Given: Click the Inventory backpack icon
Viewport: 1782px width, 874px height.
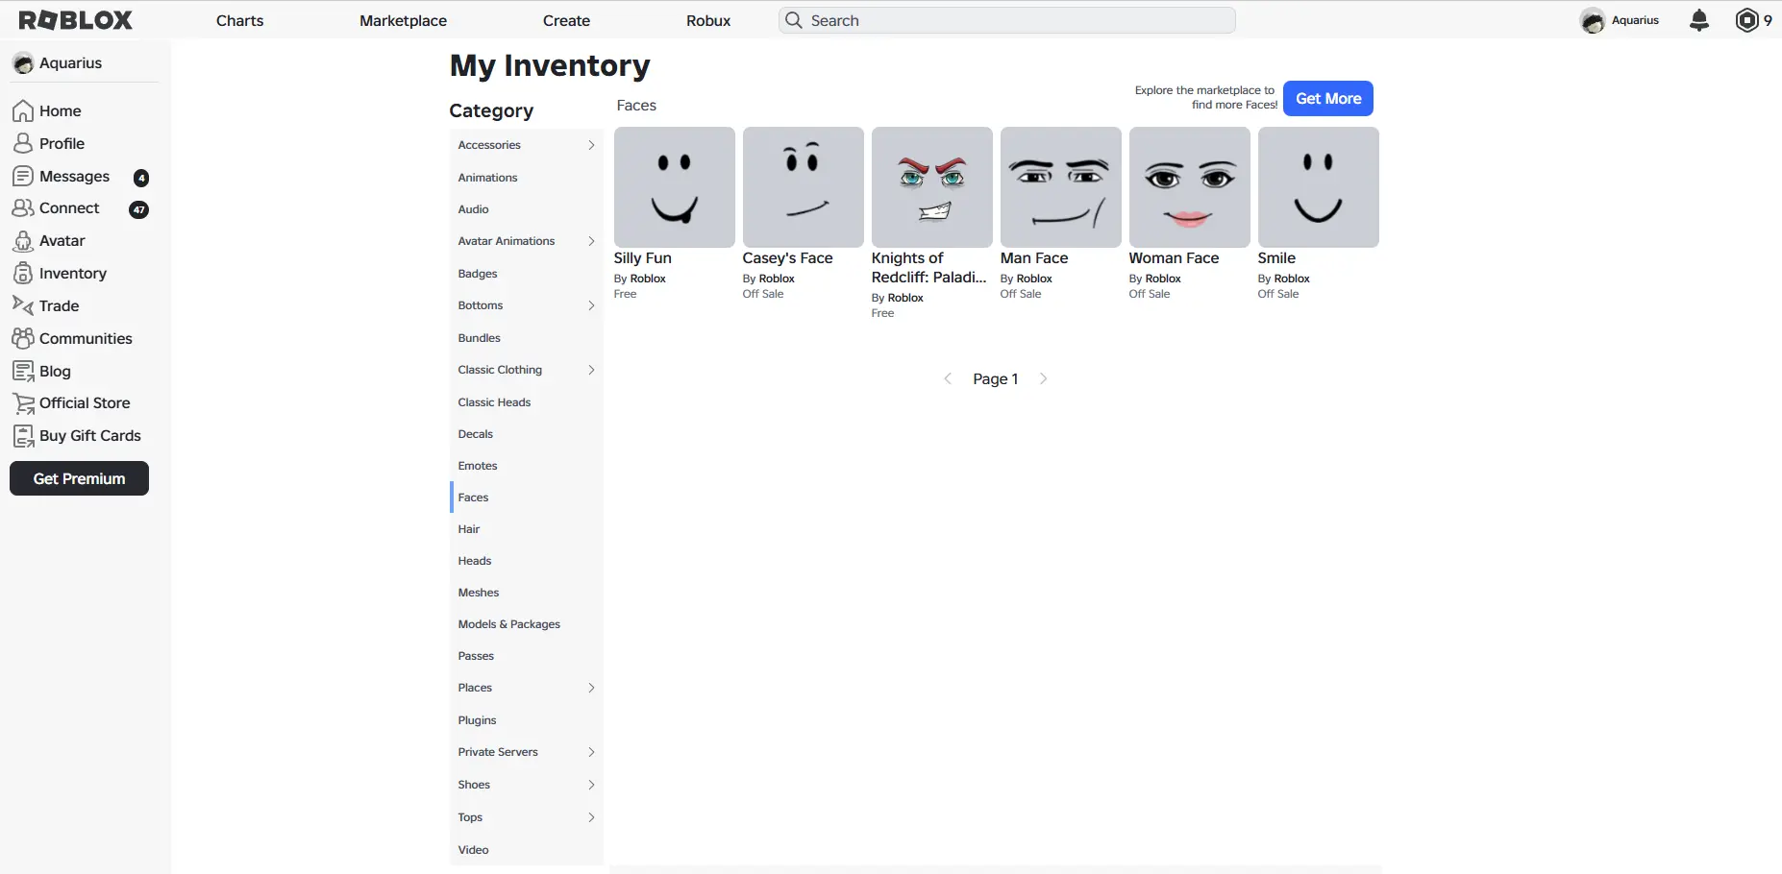Looking at the screenshot, I should 23,273.
